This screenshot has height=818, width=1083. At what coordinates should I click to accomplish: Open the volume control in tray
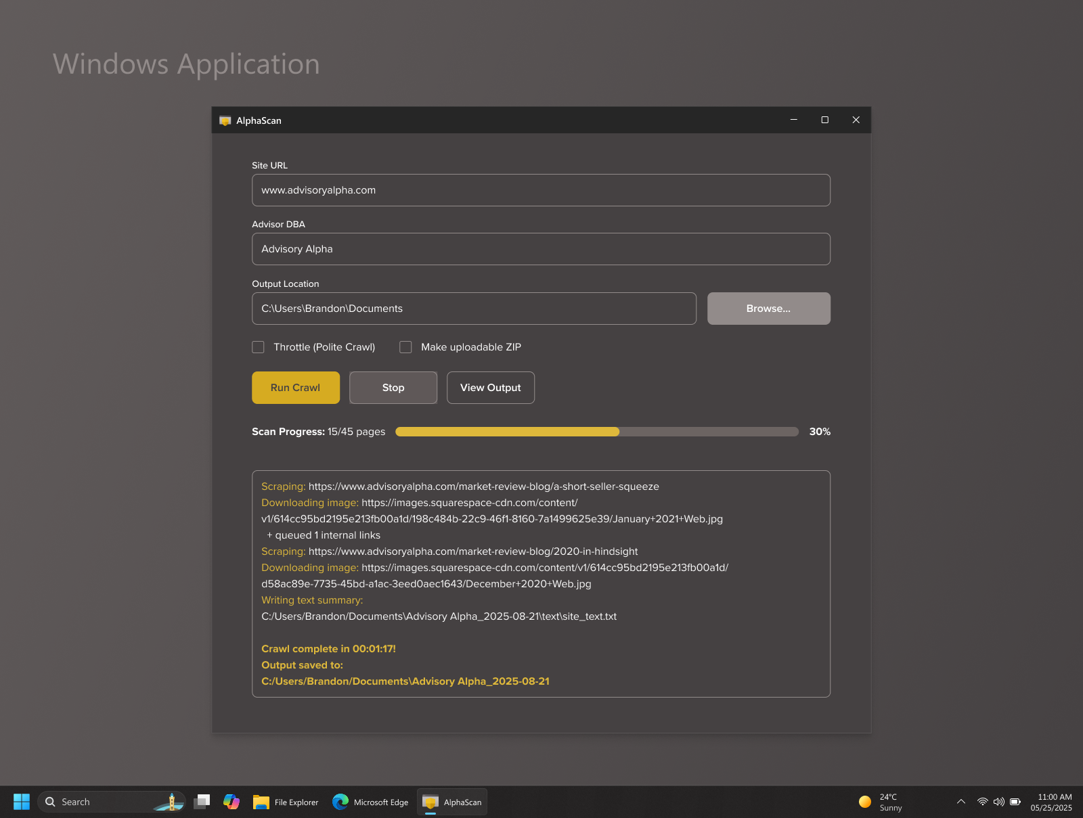click(999, 802)
